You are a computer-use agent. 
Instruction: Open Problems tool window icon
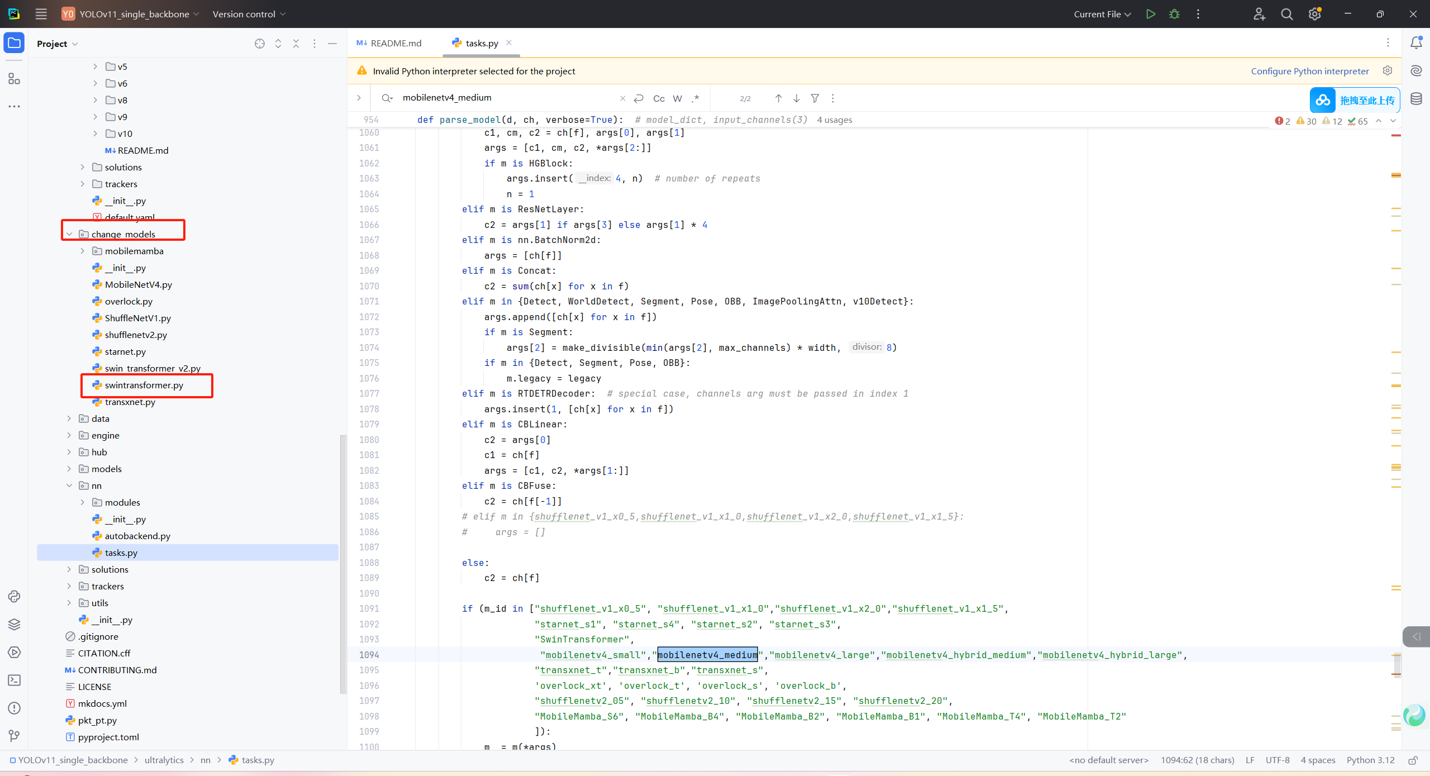pos(14,708)
